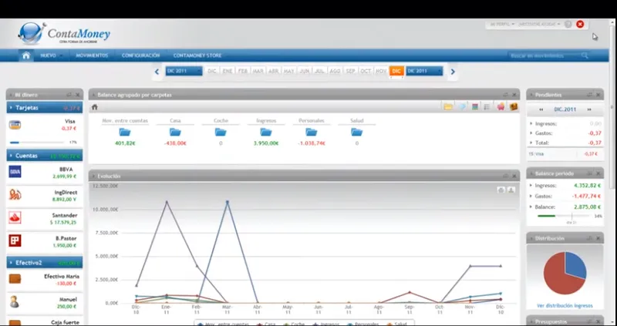Click the yellow folder view toolbar icon
Screen dimensions: 617x326
pyautogui.click(x=448, y=106)
